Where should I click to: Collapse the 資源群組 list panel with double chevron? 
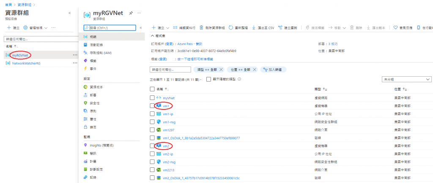click(x=70, y=13)
